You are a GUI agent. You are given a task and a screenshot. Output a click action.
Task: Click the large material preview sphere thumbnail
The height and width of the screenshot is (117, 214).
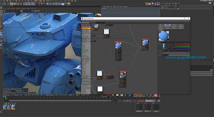coord(164,36)
